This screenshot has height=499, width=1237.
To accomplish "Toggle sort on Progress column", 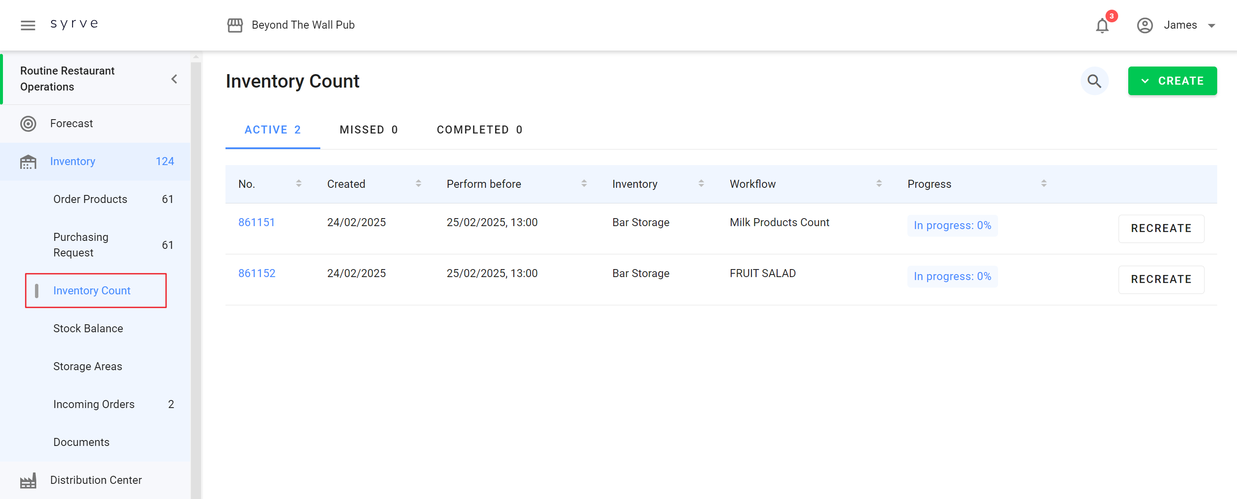I will point(1044,184).
